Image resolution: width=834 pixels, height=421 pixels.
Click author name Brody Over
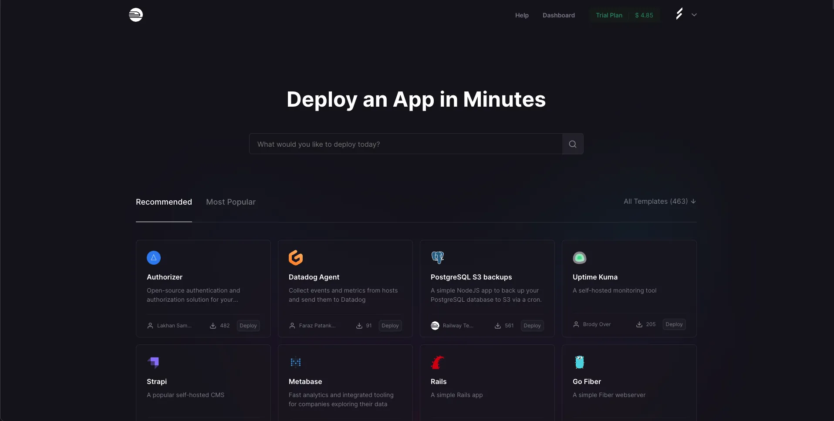click(597, 324)
